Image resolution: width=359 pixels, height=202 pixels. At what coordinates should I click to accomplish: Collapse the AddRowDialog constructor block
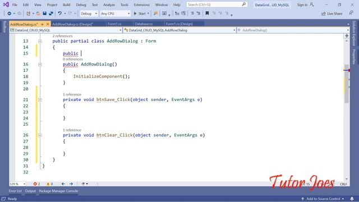pos(40,65)
